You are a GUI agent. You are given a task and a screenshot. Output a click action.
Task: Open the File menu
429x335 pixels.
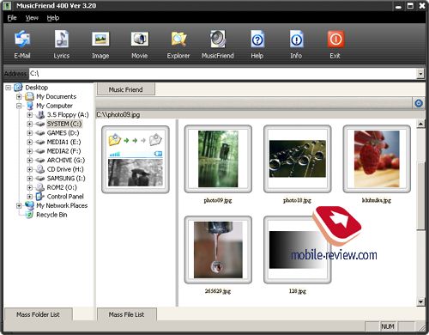coord(12,18)
